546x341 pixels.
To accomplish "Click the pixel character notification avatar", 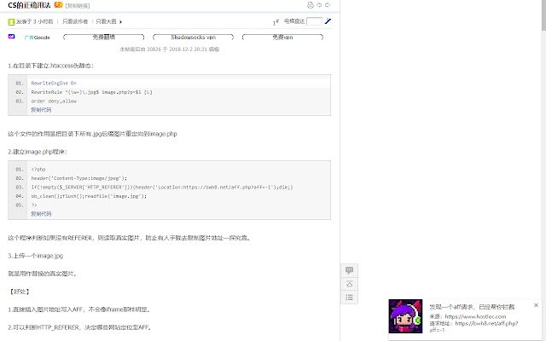I will (406, 316).
